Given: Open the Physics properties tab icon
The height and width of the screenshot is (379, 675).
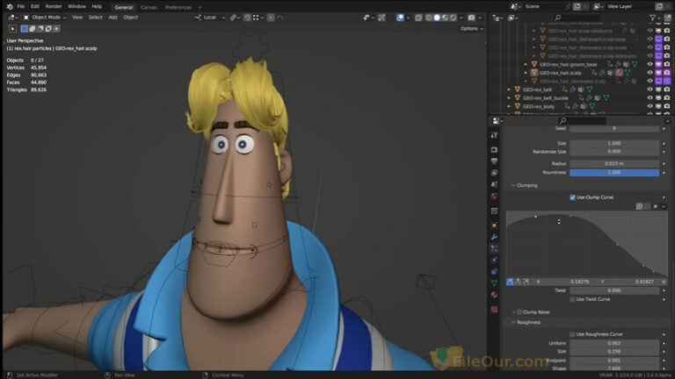Looking at the screenshot, I should click(x=494, y=260).
